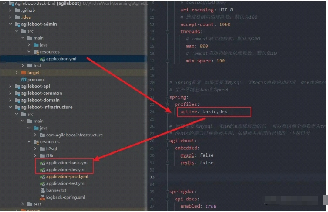Click the application.yml Spring config icon

pos(42,59)
